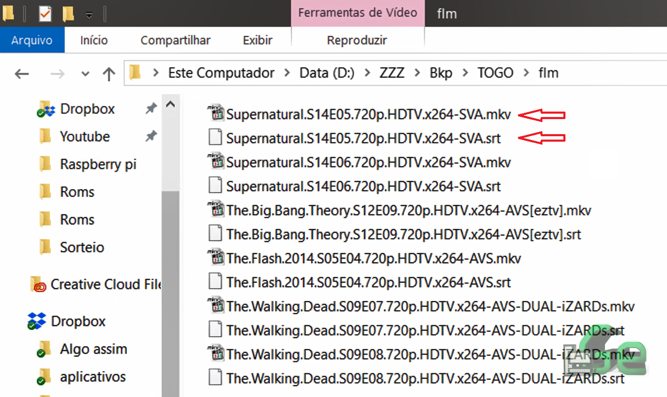Click filename The.Flash.2014.S05E04.720p.HDTV.x264-AVS.mkv

click(x=374, y=259)
